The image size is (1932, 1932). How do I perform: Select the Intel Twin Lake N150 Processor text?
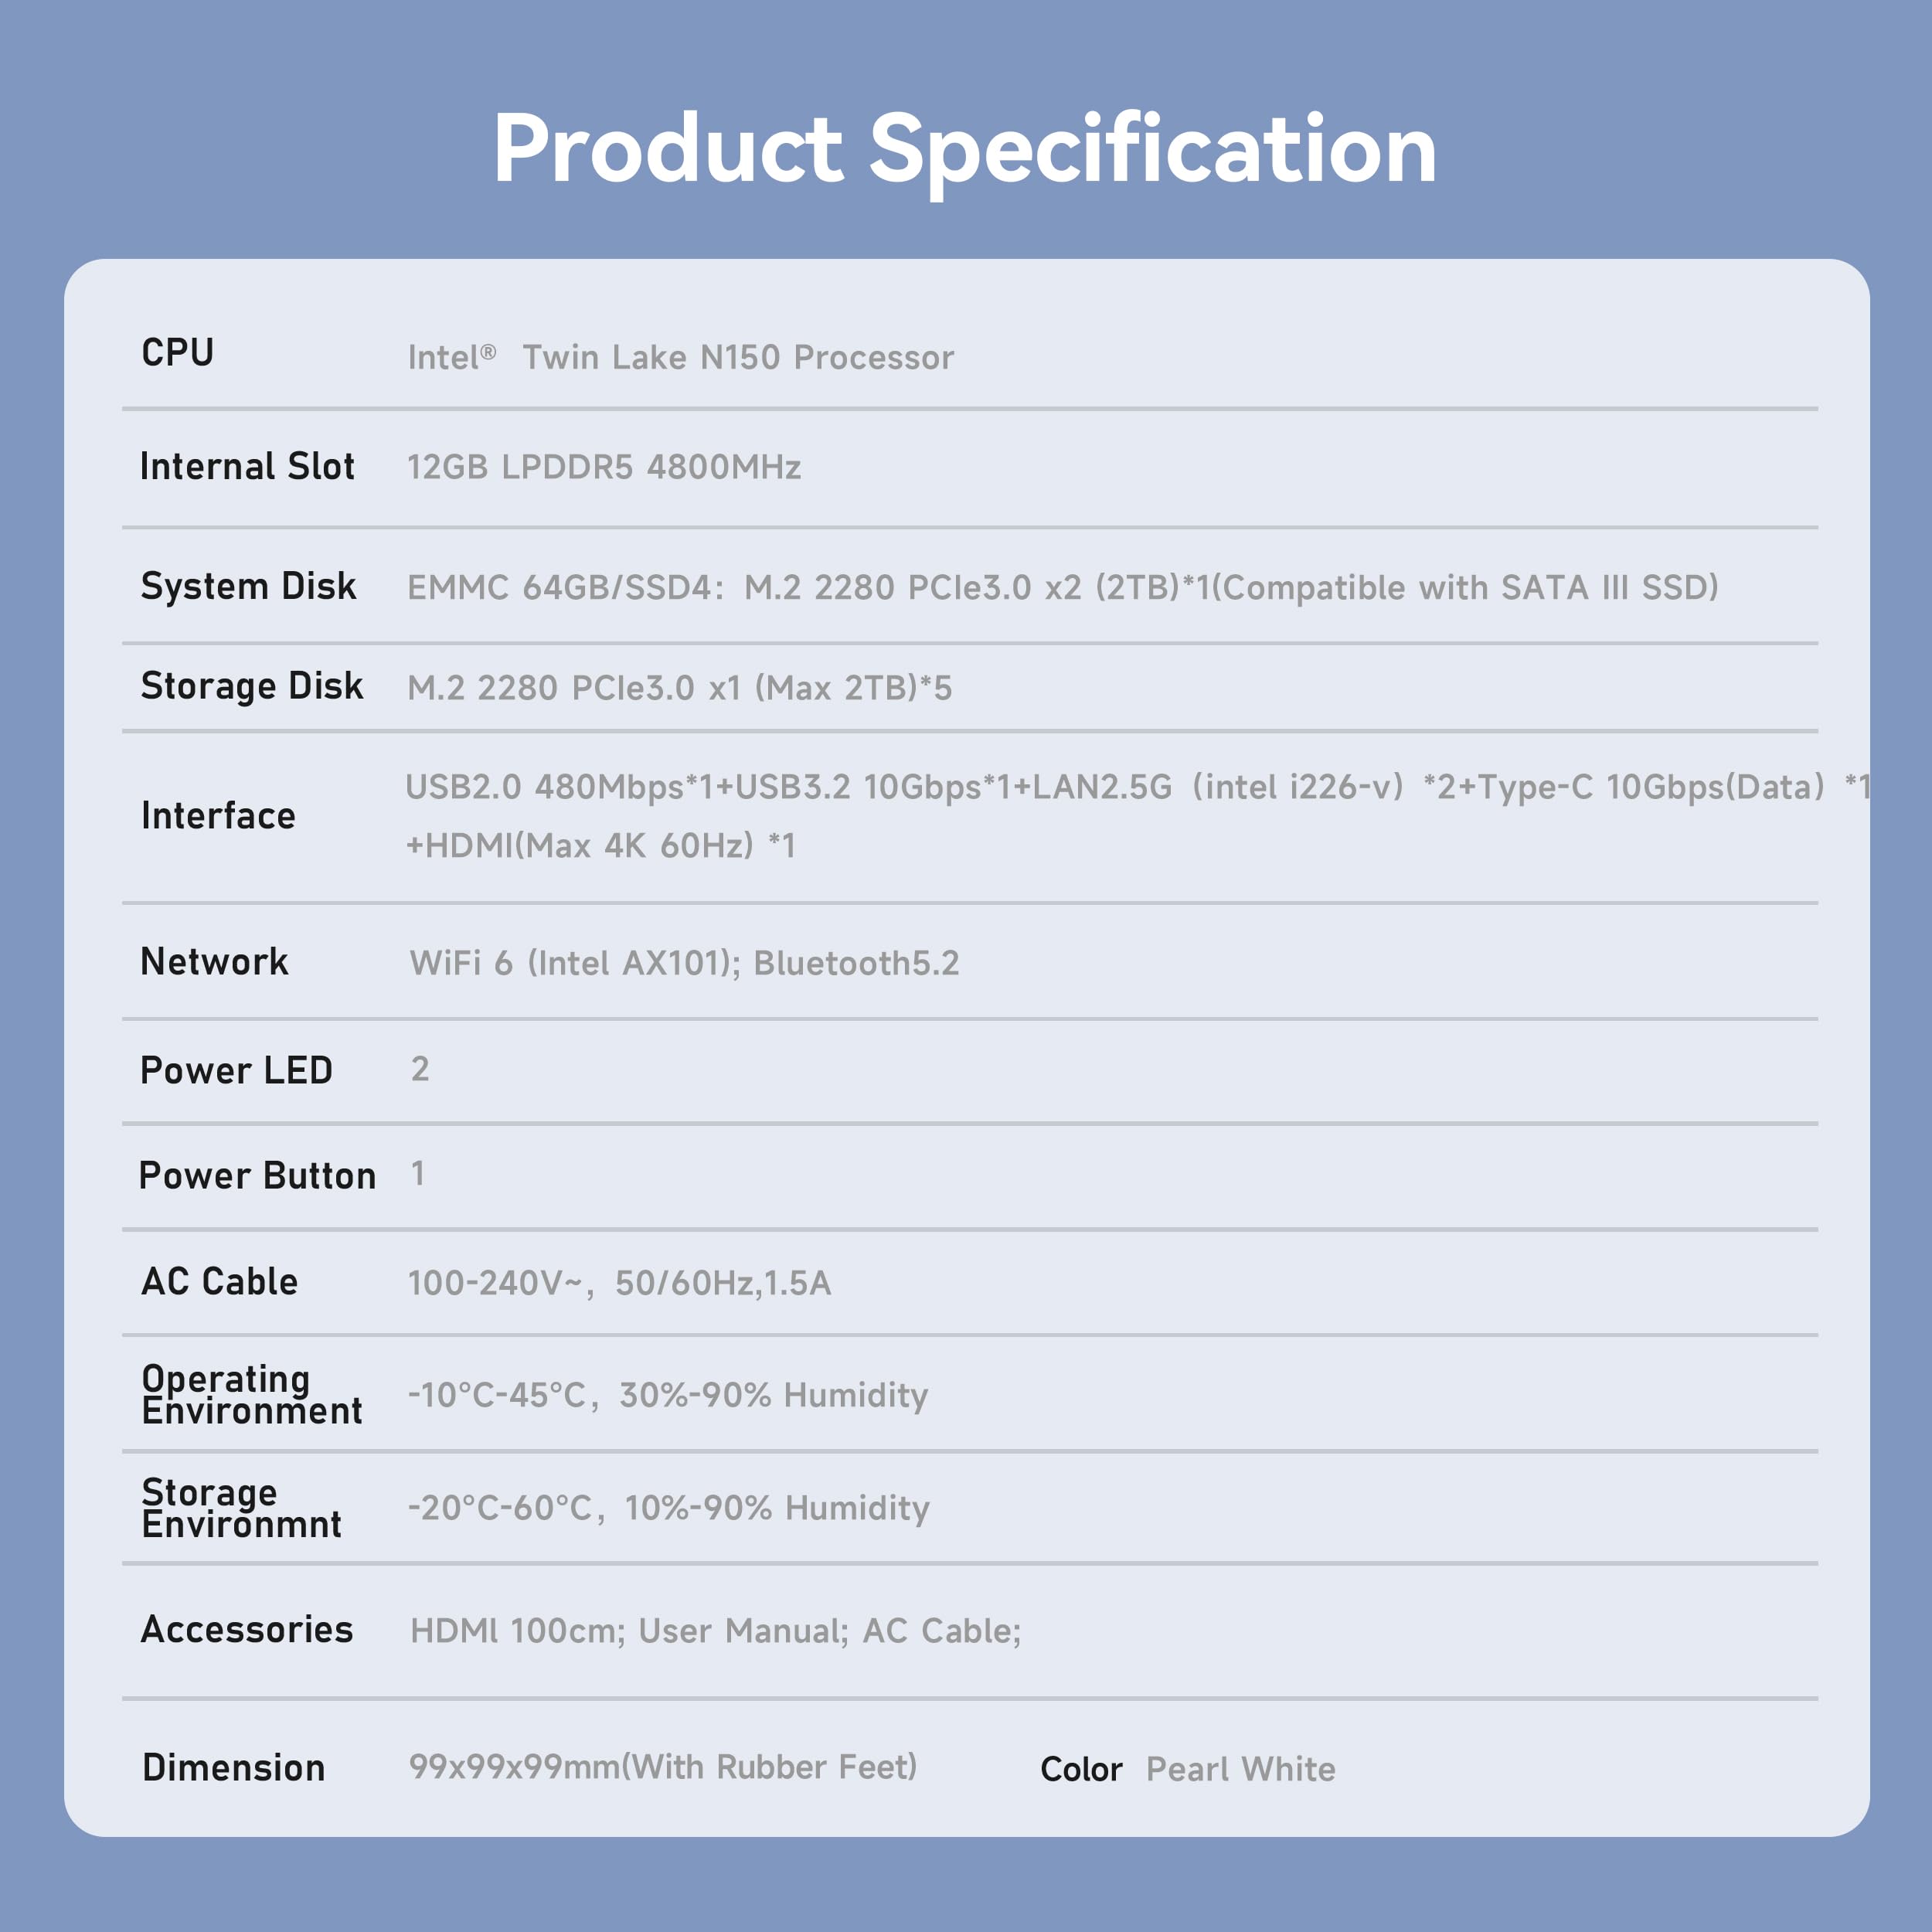point(680,358)
